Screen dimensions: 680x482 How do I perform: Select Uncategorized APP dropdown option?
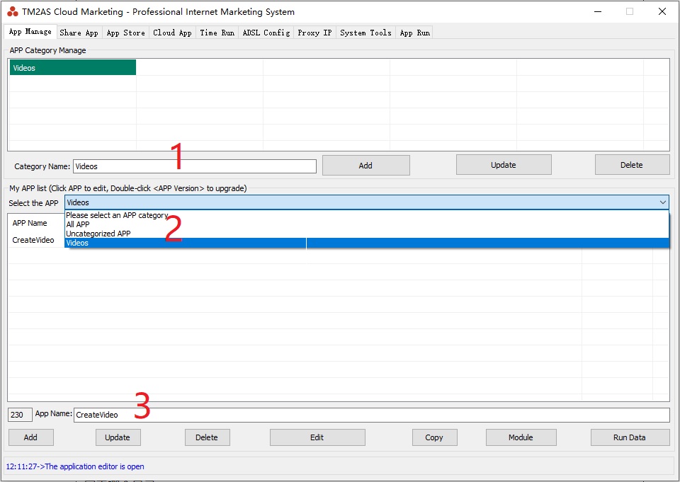[98, 234]
